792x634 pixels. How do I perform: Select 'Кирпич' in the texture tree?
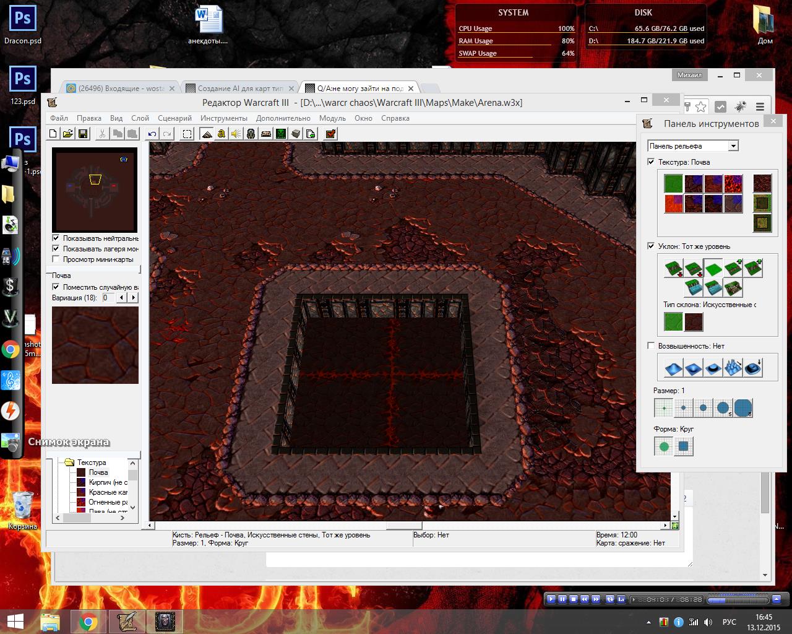click(x=108, y=482)
